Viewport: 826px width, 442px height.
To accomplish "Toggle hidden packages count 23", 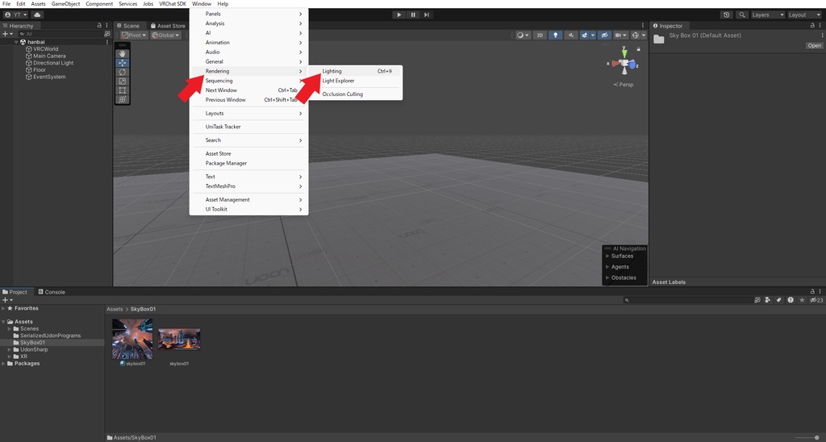I will click(816, 300).
